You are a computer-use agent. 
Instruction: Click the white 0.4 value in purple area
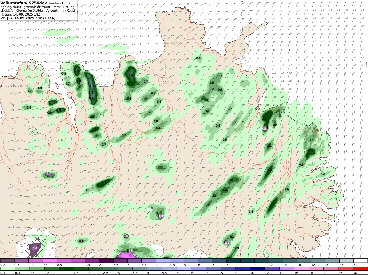pyautogui.click(x=35, y=248)
